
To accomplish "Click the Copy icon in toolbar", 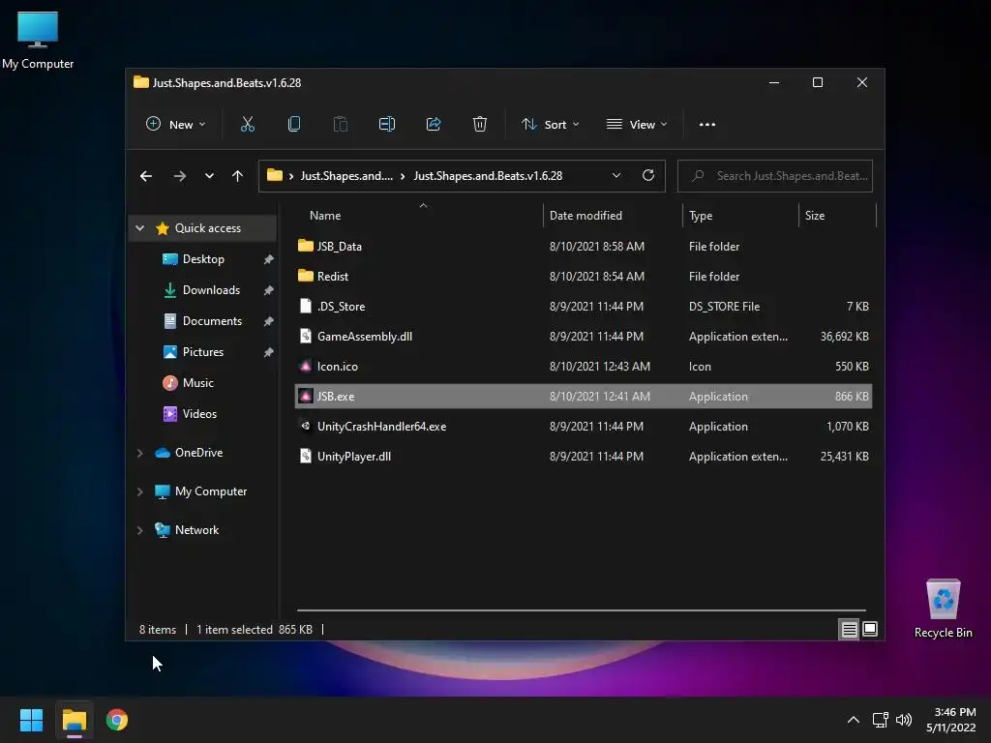I will coord(294,125).
